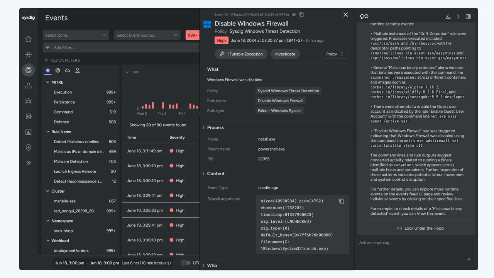The image size is (494, 278).
Task: Sort events by the Severity column header
Action: pyautogui.click(x=177, y=137)
